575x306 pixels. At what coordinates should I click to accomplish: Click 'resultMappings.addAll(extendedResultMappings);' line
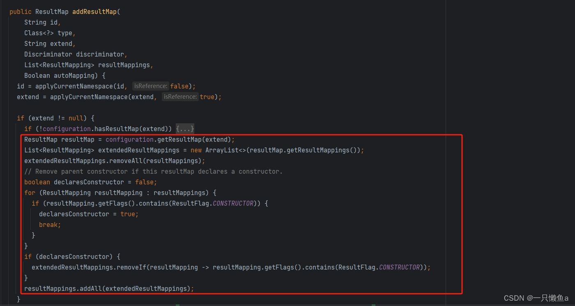(109, 289)
